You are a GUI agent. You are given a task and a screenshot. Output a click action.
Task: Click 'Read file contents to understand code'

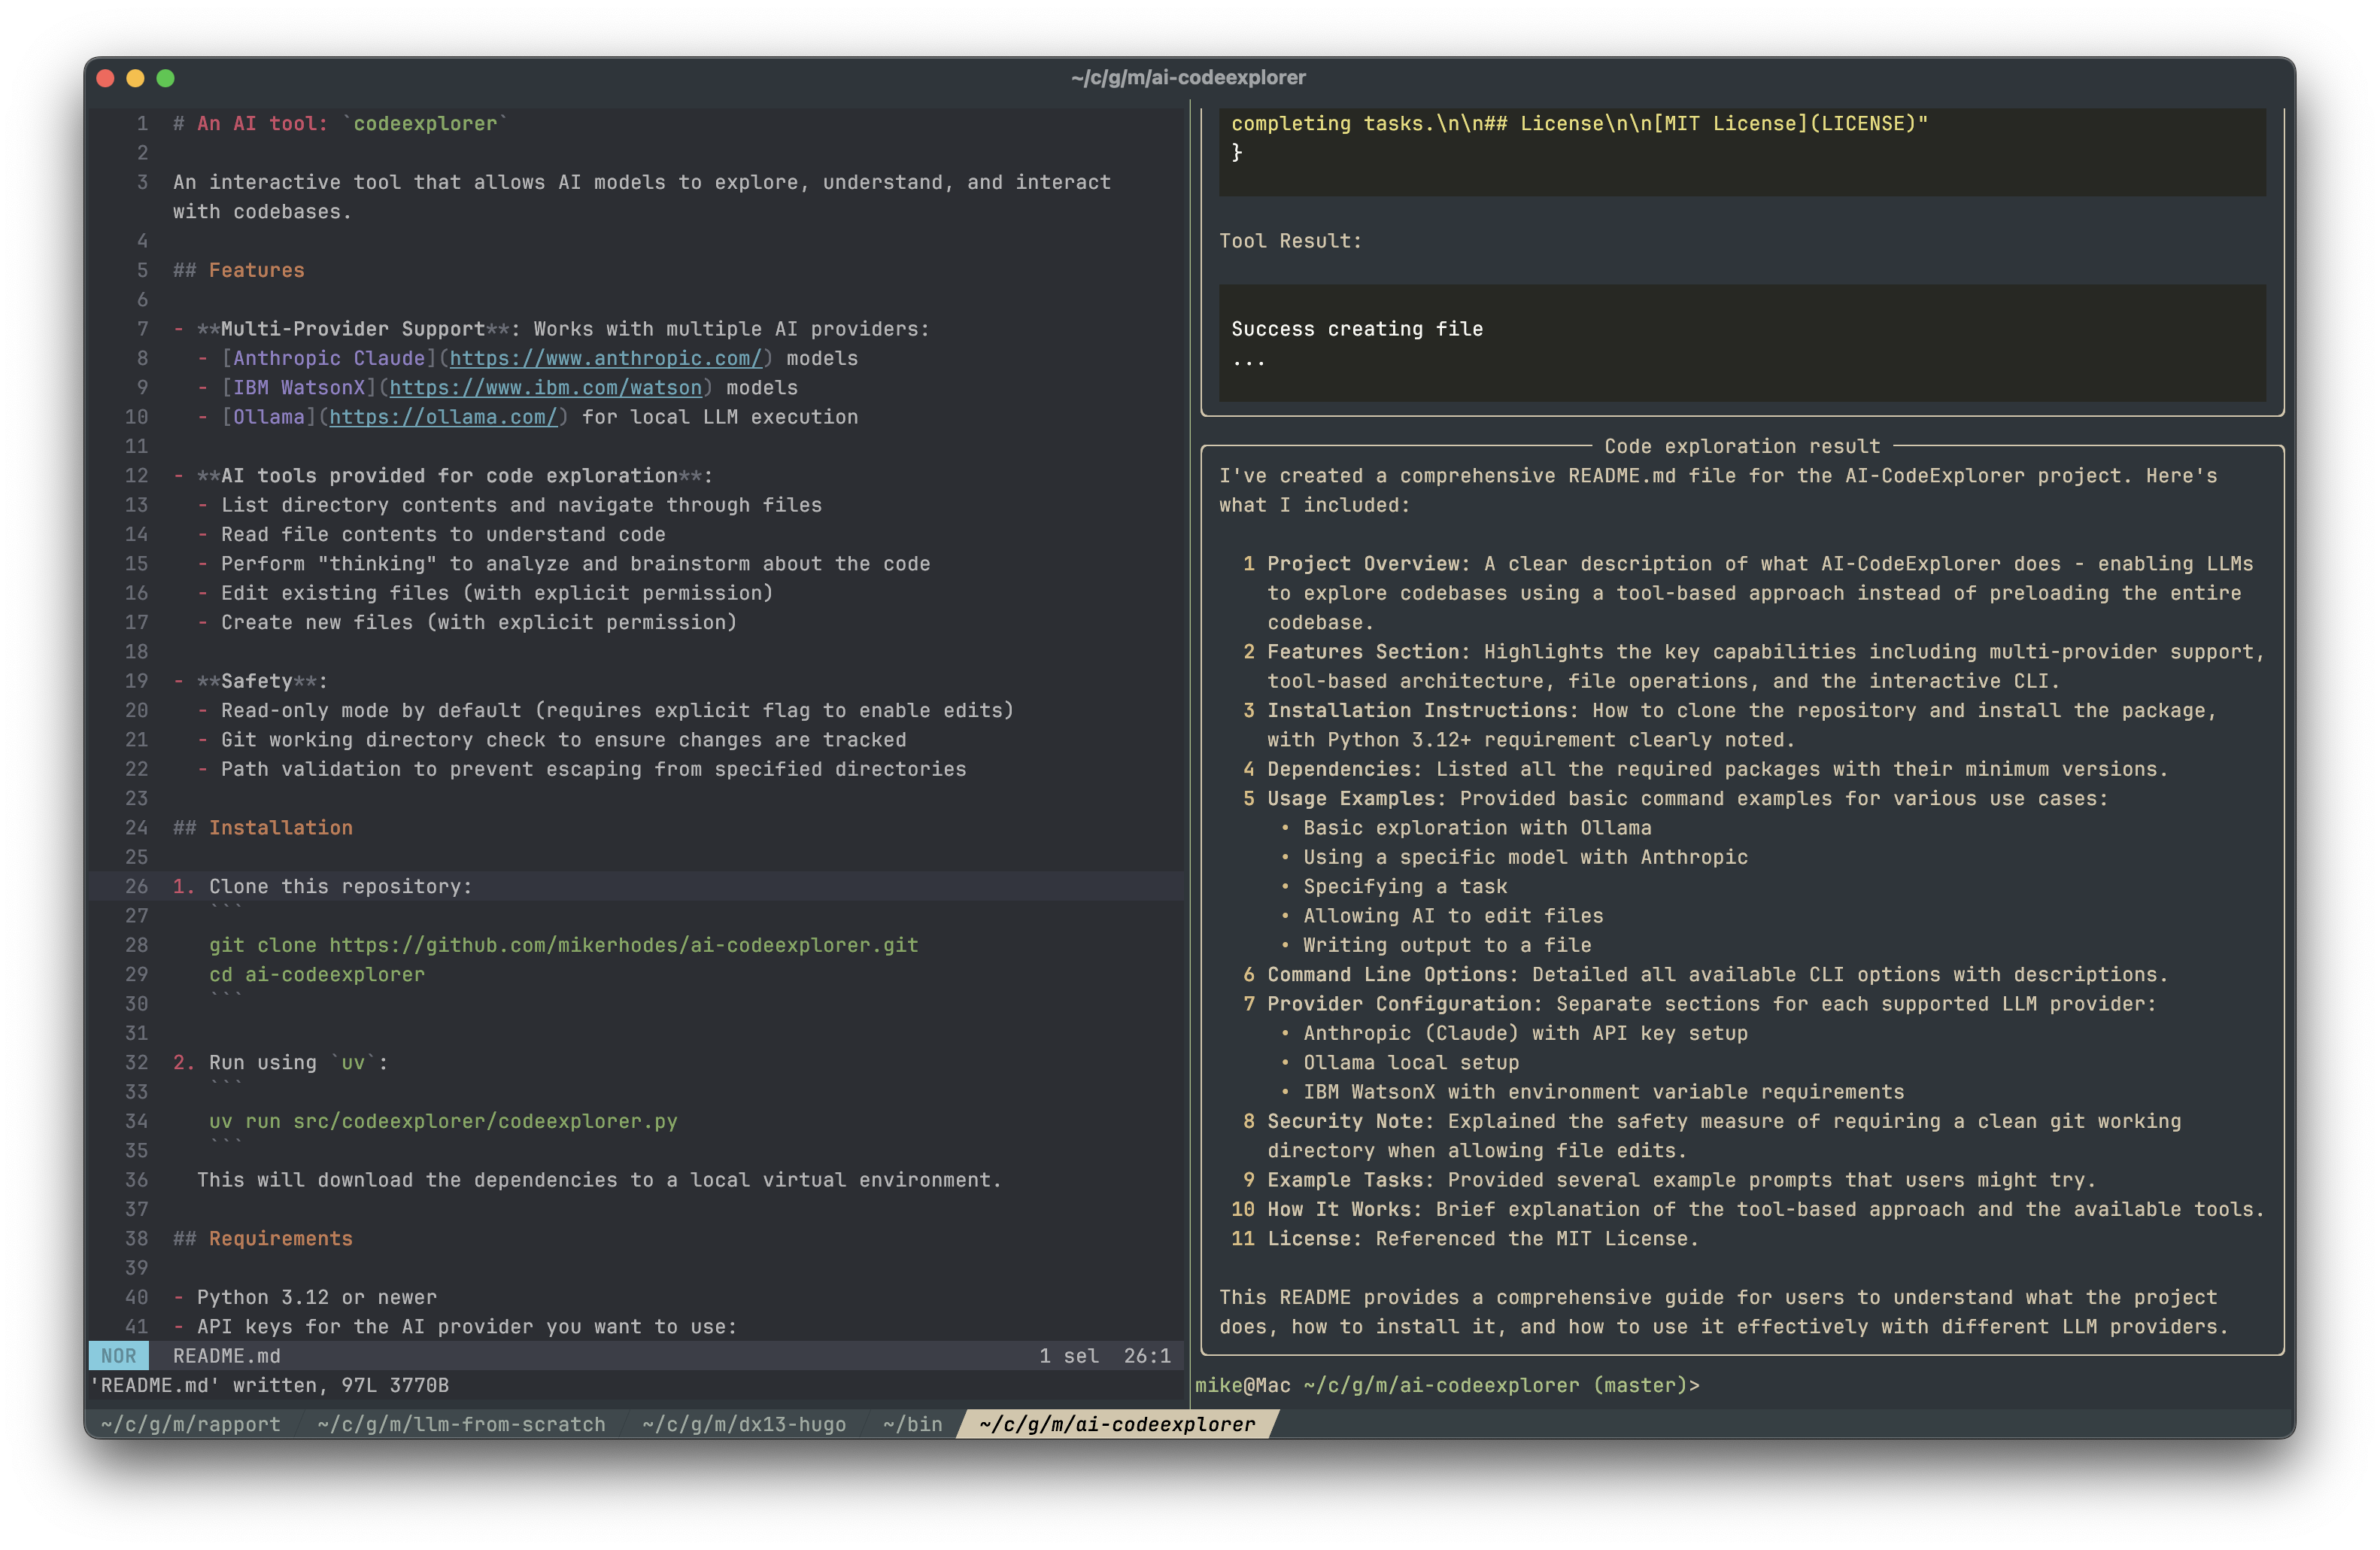point(443,534)
